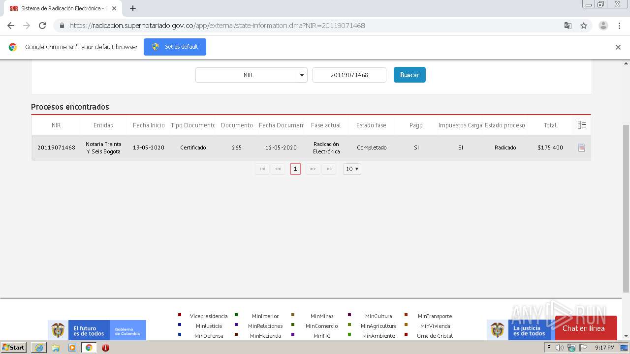Viewport: 630px width, 354px height.
Task: Go to last page of results
Action: (x=329, y=169)
